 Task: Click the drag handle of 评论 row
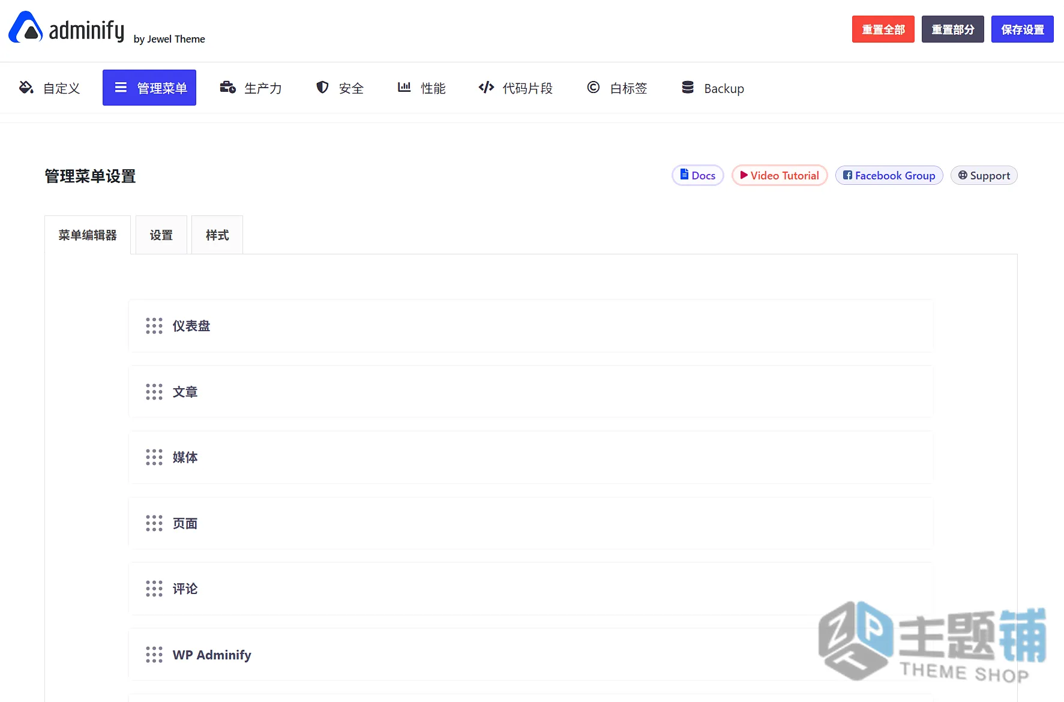(154, 589)
